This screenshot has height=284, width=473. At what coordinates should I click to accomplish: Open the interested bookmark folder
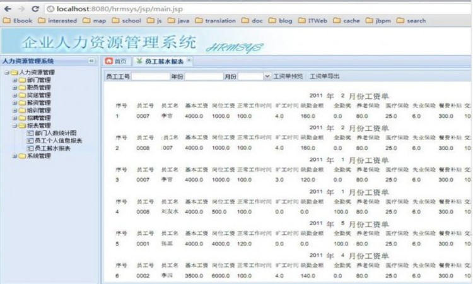pos(57,21)
